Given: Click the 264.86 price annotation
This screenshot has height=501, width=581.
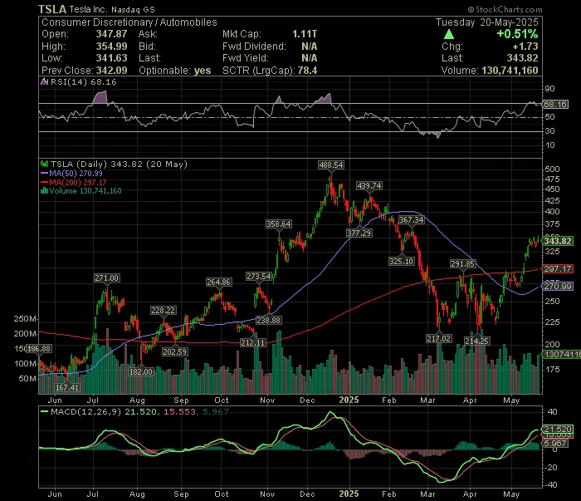Looking at the screenshot, I should tap(218, 282).
